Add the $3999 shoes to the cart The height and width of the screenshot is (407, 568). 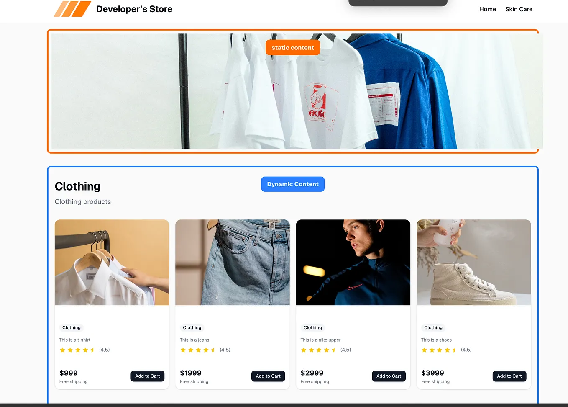[x=509, y=376]
